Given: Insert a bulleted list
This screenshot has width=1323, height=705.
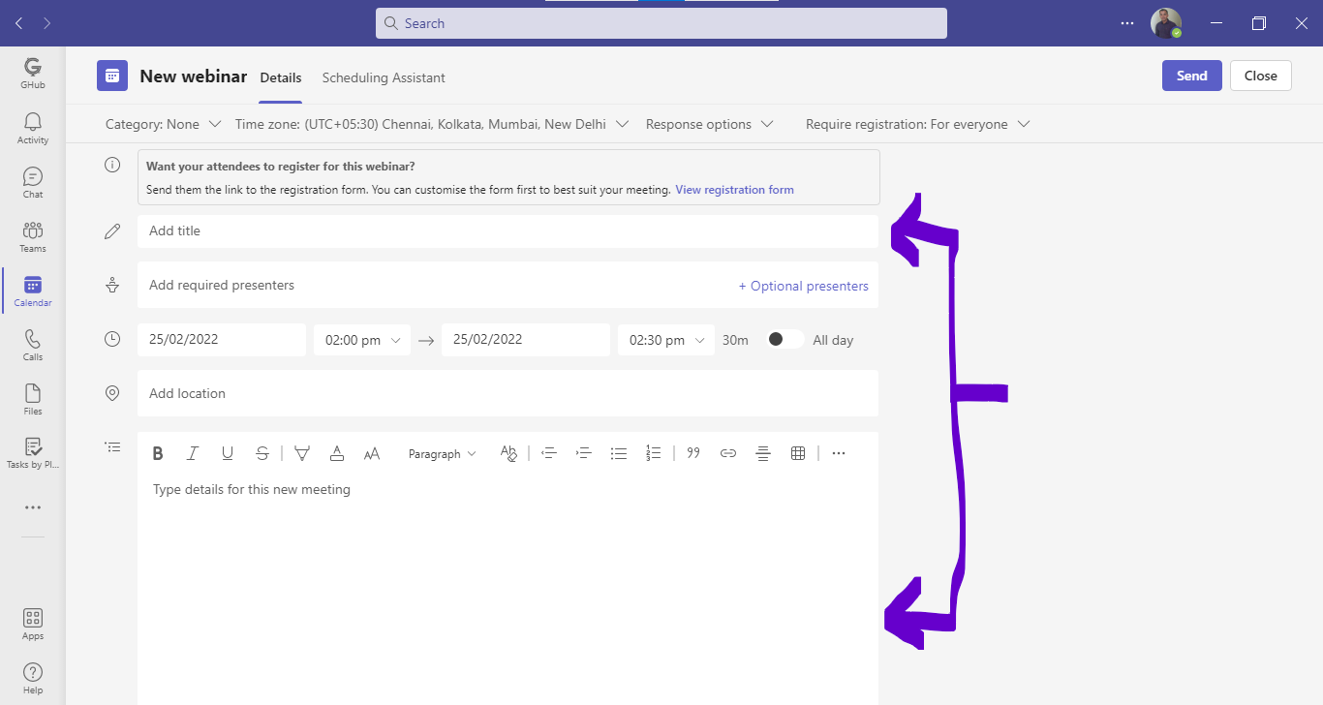Looking at the screenshot, I should [619, 453].
